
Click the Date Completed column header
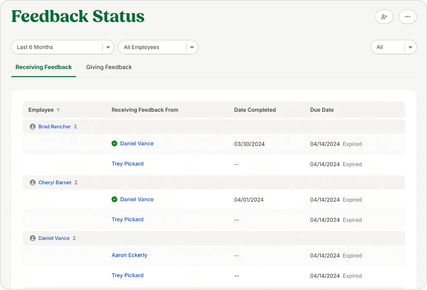coord(255,110)
